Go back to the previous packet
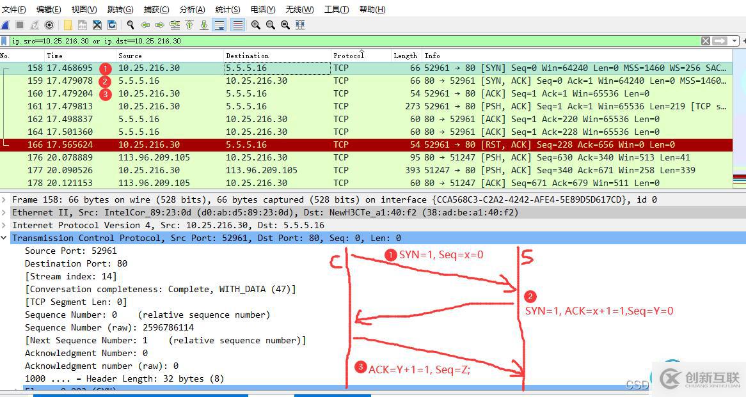Image resolution: width=746 pixels, height=397 pixels. coord(145,25)
